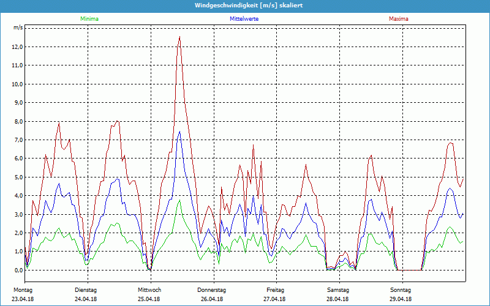
Task: Select the blue 'Mittelwerte' legend label
Action: pyautogui.click(x=244, y=19)
